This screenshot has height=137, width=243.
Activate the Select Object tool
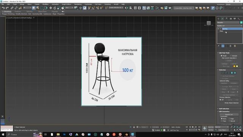(x=34, y=8)
